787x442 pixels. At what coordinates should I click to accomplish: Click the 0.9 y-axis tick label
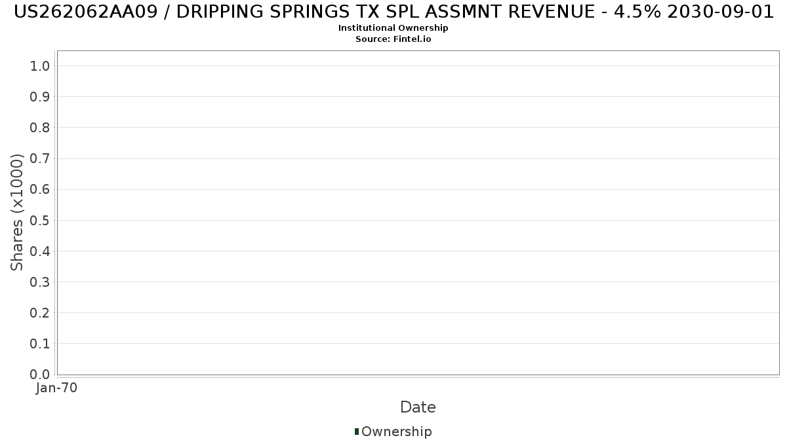click(x=39, y=97)
